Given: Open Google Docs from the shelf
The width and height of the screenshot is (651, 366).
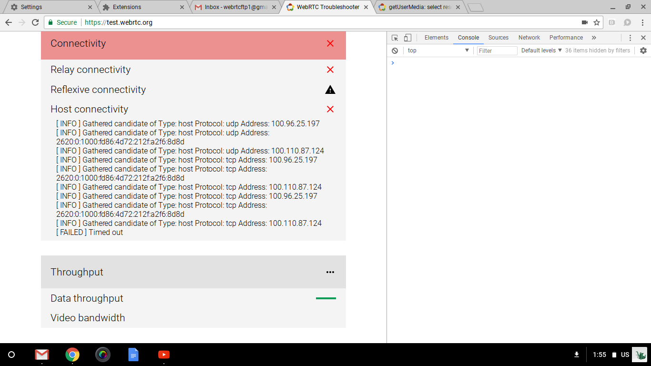Looking at the screenshot, I should click(133, 355).
